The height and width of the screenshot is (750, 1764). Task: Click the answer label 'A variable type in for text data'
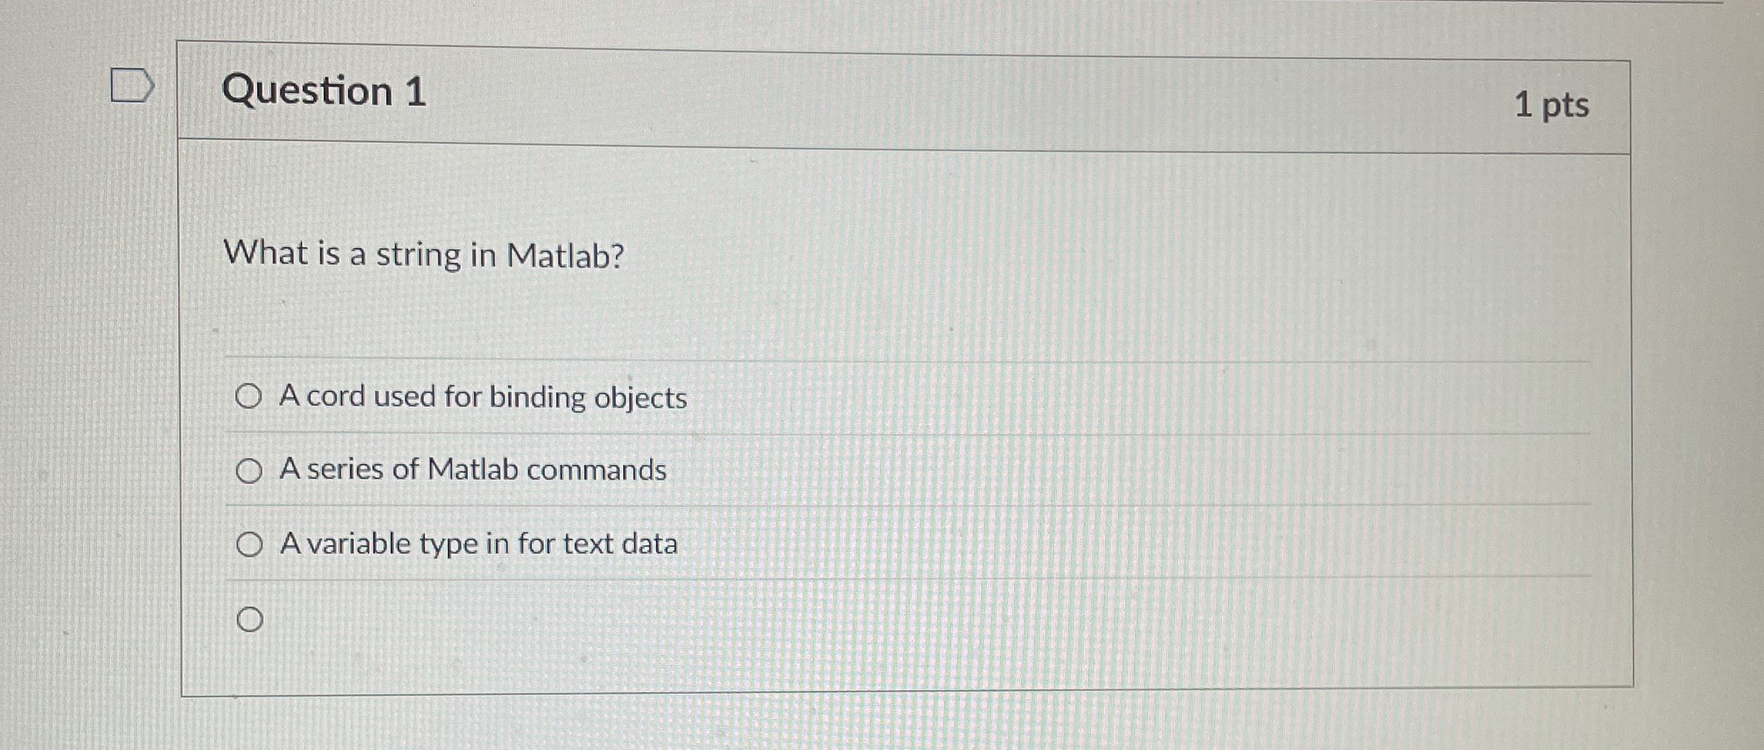[x=479, y=544]
